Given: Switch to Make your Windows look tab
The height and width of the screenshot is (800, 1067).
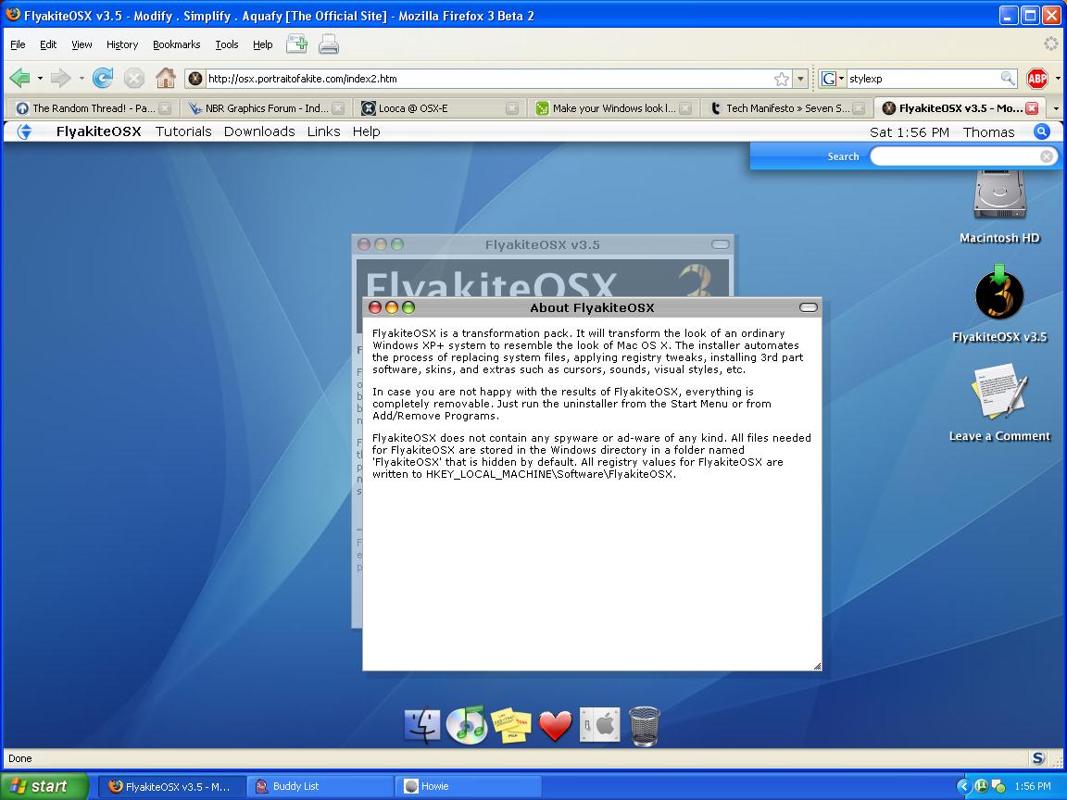Looking at the screenshot, I should pyautogui.click(x=613, y=108).
